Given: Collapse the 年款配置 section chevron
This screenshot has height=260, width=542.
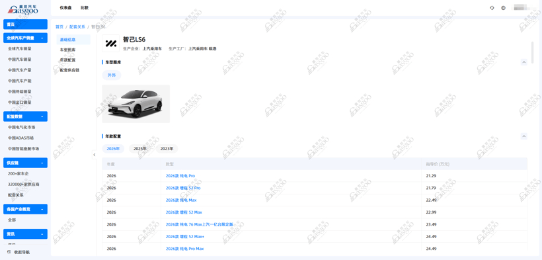Looking at the screenshot, I should tap(524, 136).
